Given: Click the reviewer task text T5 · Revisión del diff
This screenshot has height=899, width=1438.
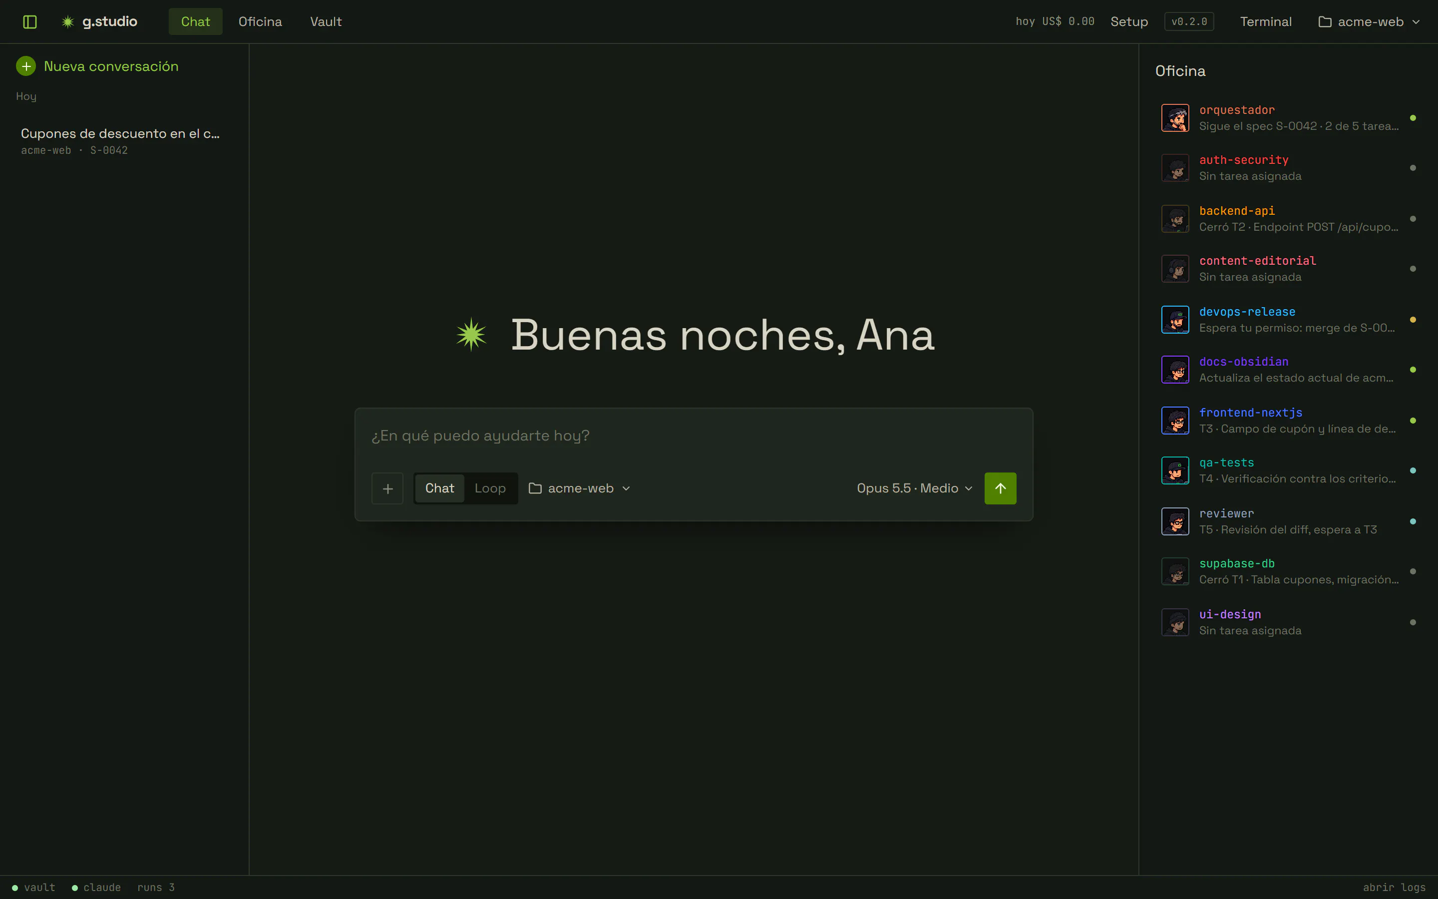Looking at the screenshot, I should [x=1288, y=530].
